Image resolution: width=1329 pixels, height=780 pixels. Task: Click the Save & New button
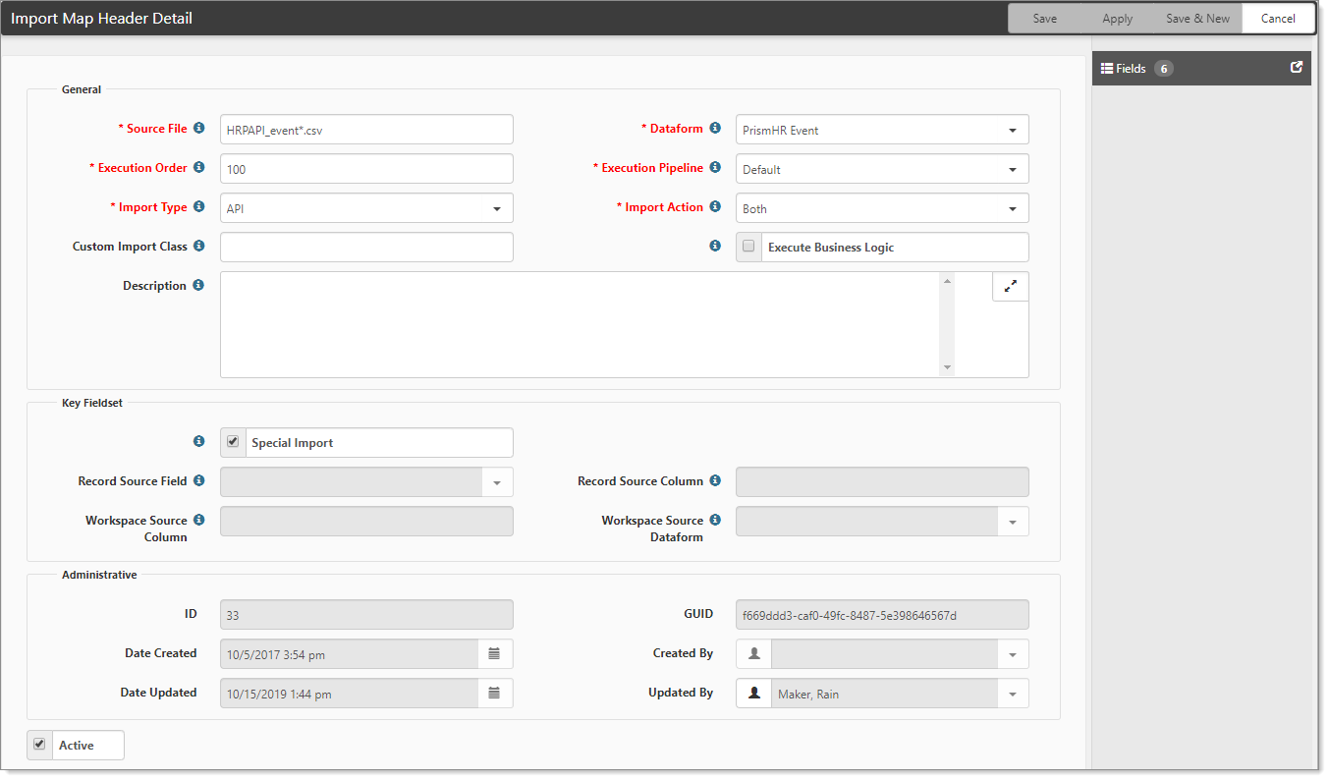(x=1197, y=19)
